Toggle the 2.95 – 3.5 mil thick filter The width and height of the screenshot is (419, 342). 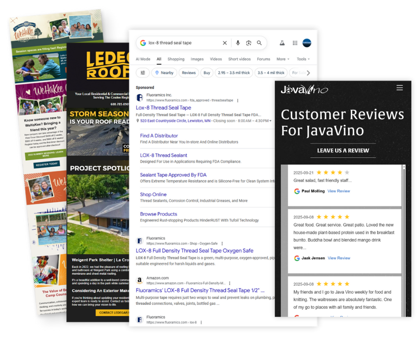click(x=234, y=72)
